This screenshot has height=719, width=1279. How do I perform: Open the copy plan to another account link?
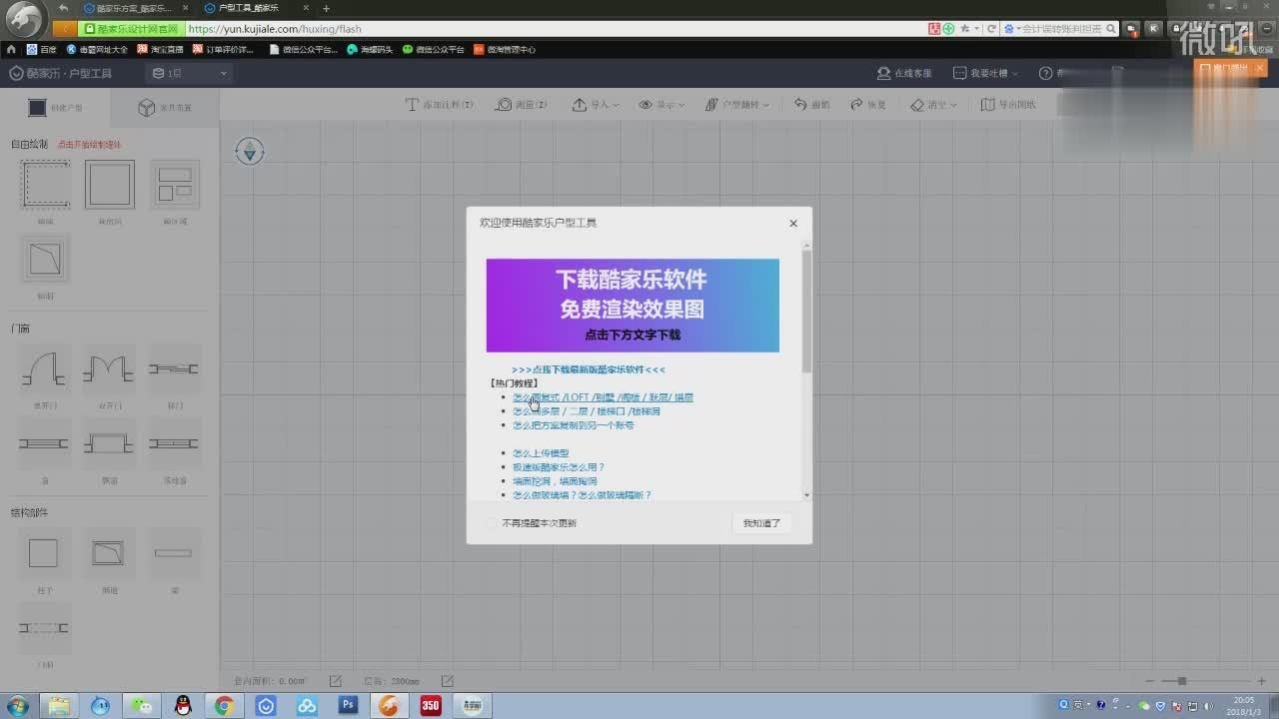573,425
